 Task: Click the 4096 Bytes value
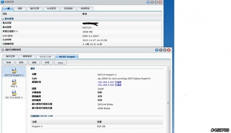pyautogui.click(x=104, y=108)
